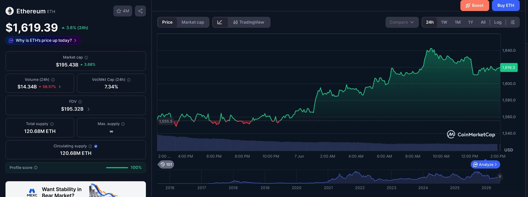Open Market cap info icon
Image resolution: width=528 pixels, height=197 pixels.
[86, 57]
